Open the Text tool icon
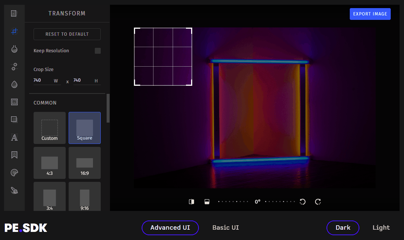Screen dimensions: 404x240 coord(14,137)
